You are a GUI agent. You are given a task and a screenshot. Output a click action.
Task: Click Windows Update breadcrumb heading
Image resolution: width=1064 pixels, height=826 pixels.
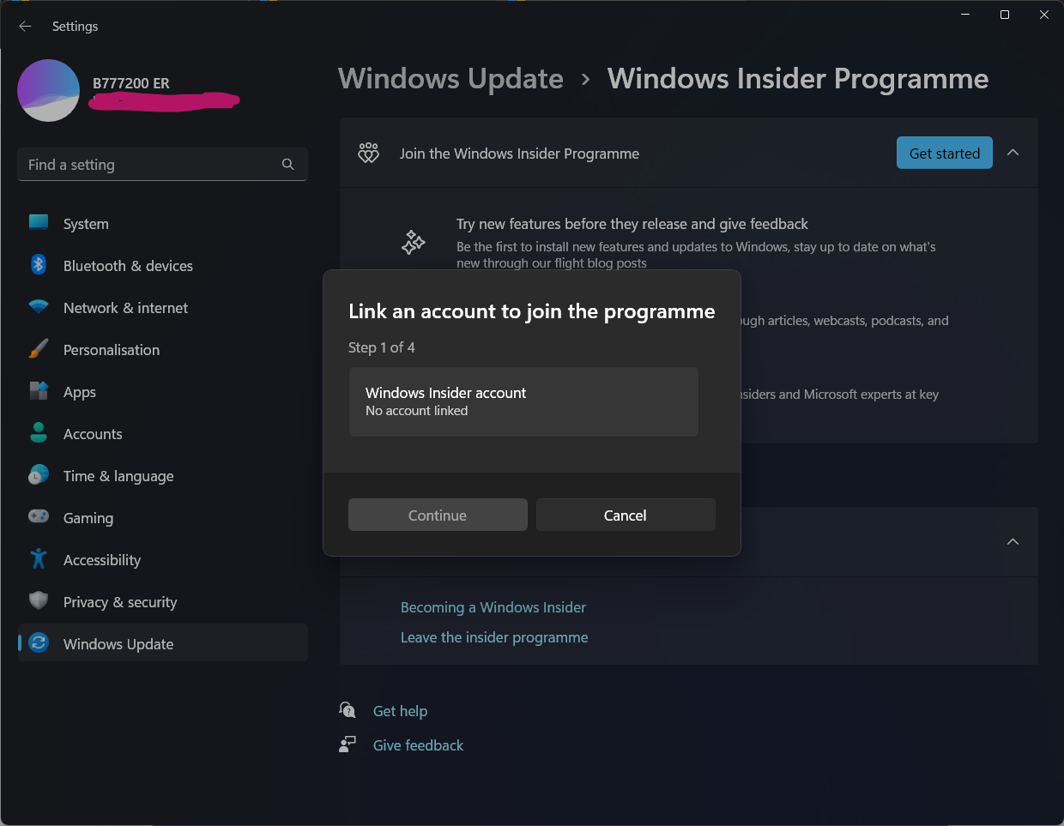pos(450,79)
